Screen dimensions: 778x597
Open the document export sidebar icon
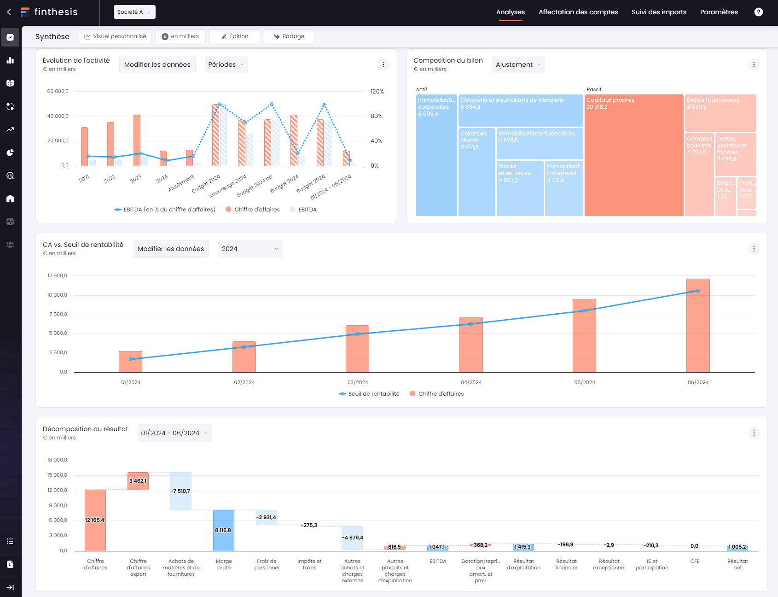tap(10, 564)
